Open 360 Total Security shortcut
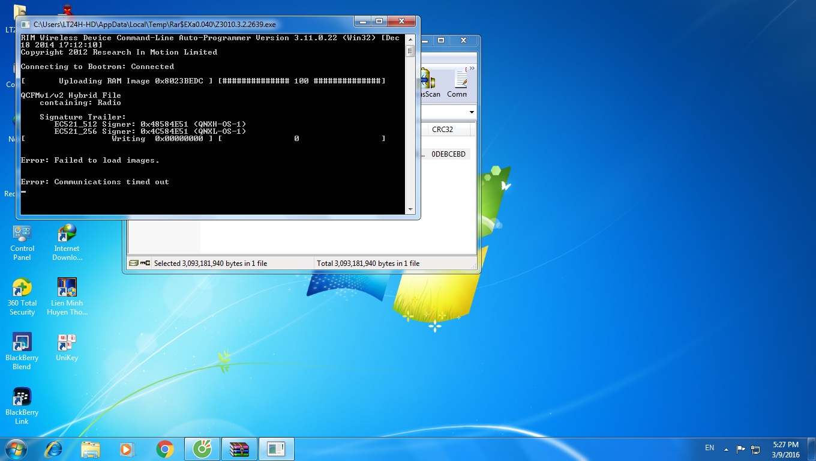 (22, 297)
